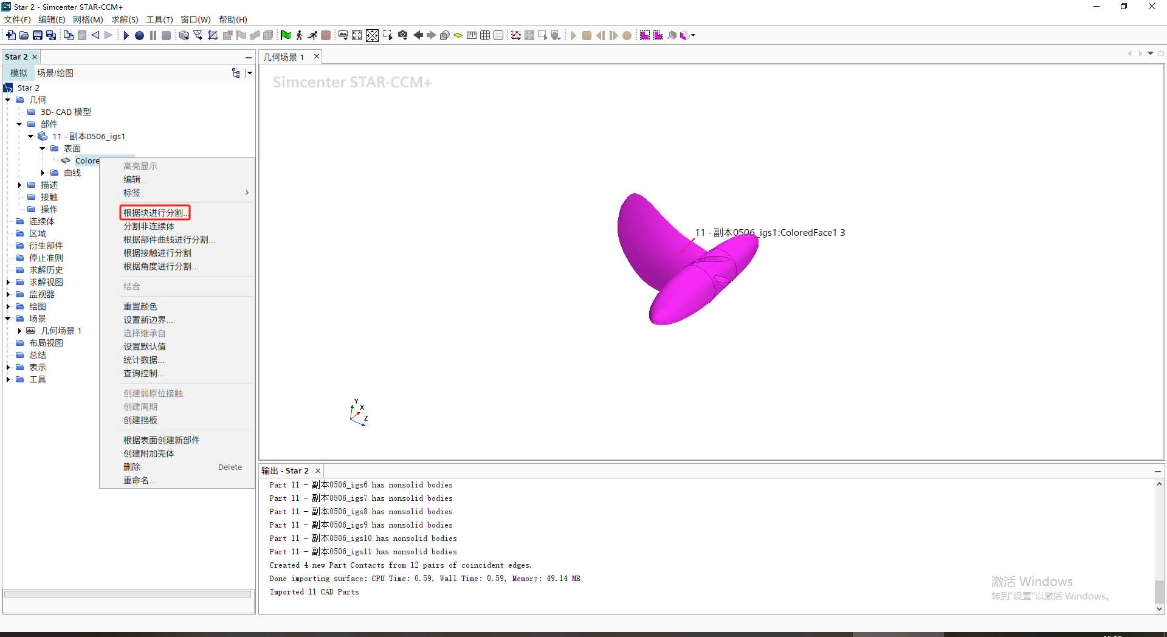1167x637 pixels.
Task: Collapse the 部件 tree node
Action: [x=19, y=124]
